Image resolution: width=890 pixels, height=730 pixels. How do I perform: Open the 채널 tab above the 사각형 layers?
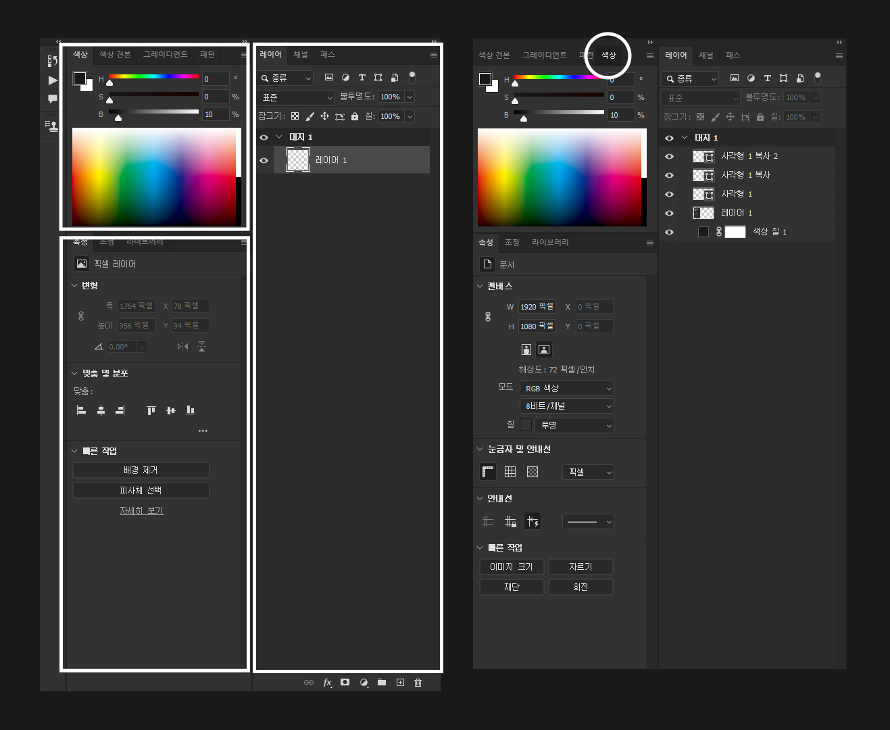(x=706, y=55)
